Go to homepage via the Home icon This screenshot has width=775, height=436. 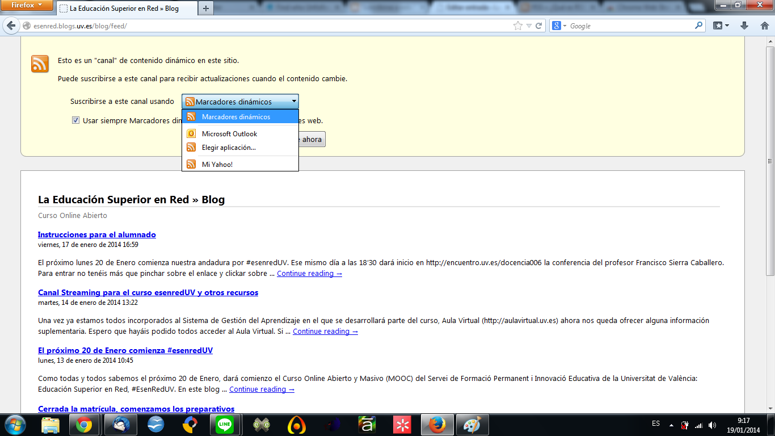coord(764,26)
